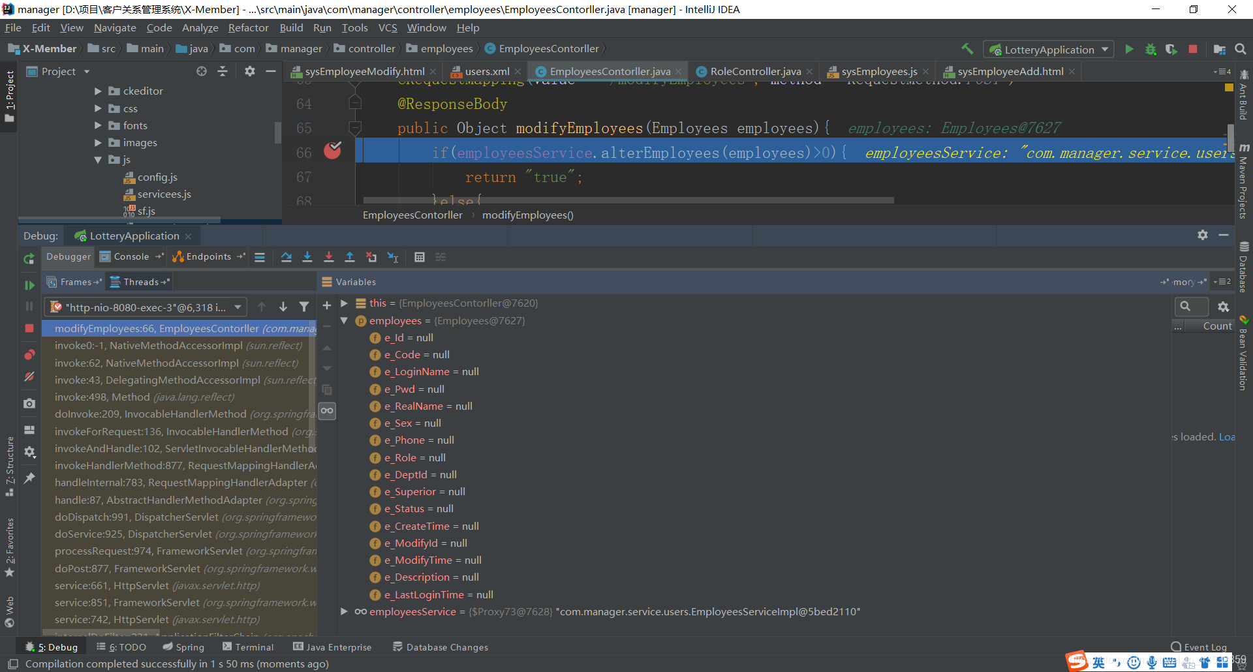Expand employeesService variable node
The height and width of the screenshot is (672, 1253).
(x=344, y=611)
